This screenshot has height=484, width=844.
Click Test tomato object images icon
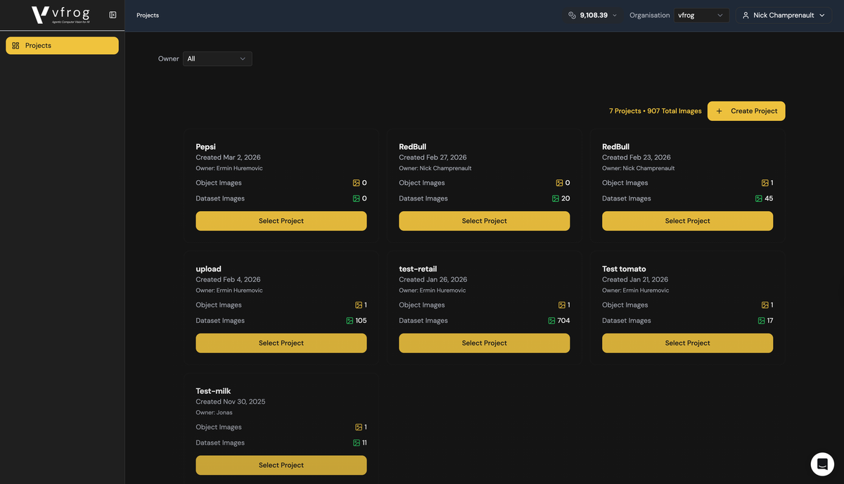pos(765,305)
